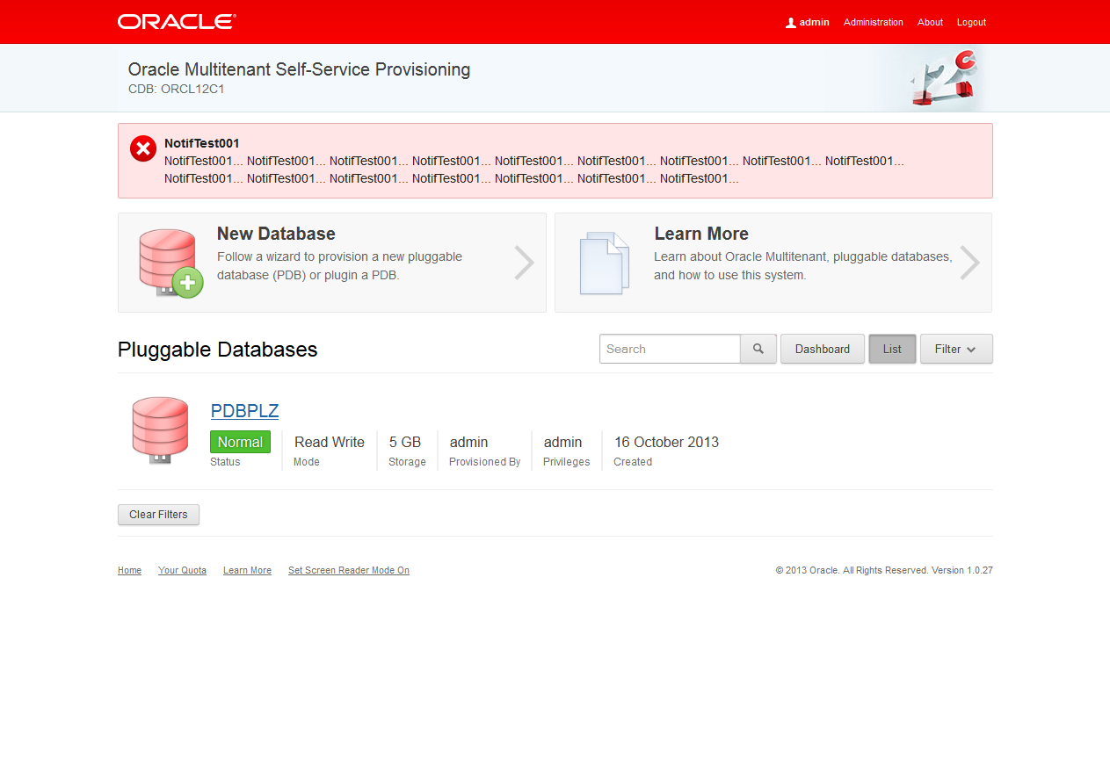
Task: Click the Oracle logo in header
Action: [177, 22]
